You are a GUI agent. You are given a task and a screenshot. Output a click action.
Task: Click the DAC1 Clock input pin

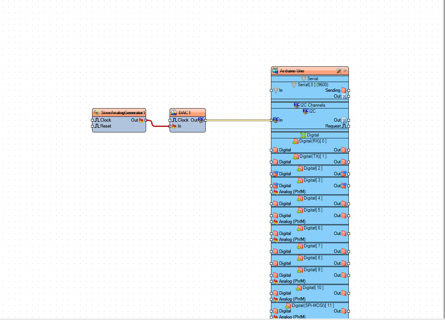(170, 120)
